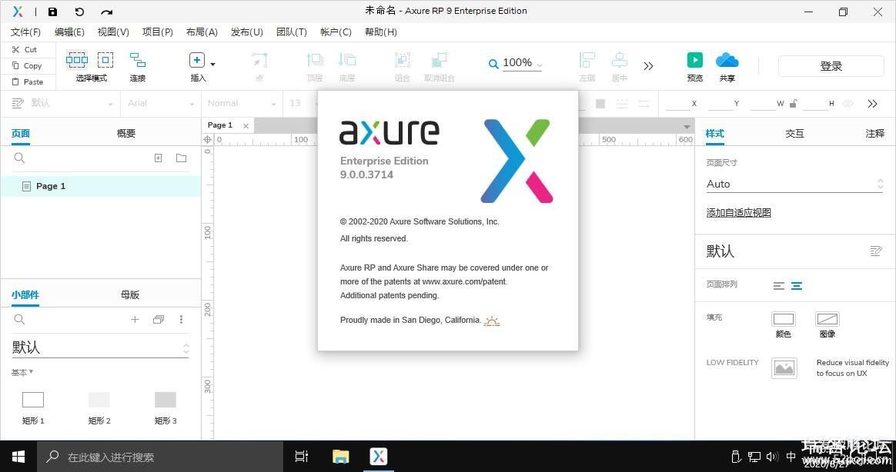Click the Redo arrow icon
Image resolution: width=896 pixels, height=472 pixels.
[x=106, y=12]
